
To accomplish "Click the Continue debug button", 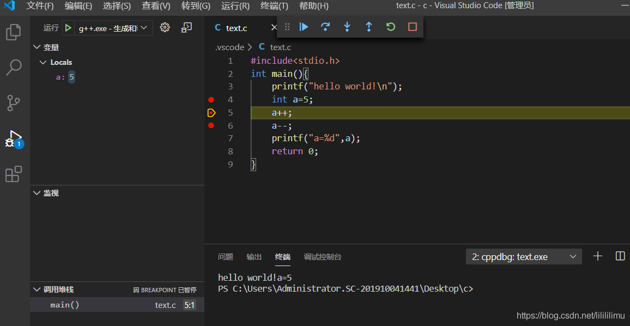I will (x=304, y=27).
